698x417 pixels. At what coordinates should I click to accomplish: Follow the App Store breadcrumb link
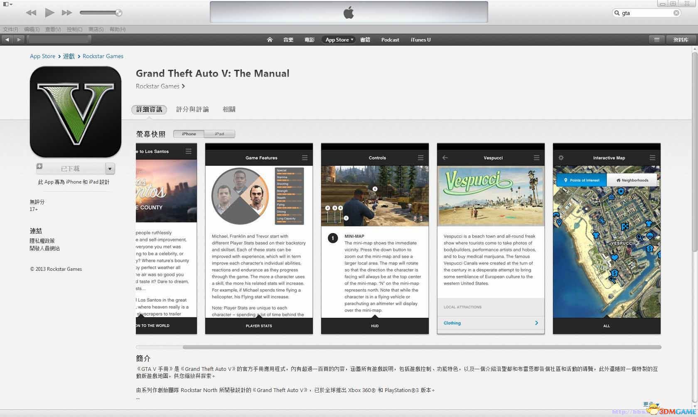tap(42, 56)
